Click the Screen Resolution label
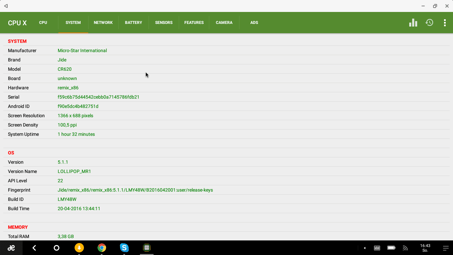Image resolution: width=453 pixels, height=255 pixels. [26, 116]
